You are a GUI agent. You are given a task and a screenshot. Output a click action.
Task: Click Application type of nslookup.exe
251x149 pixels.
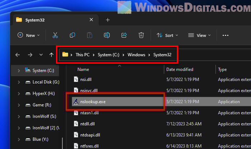[x=229, y=102]
